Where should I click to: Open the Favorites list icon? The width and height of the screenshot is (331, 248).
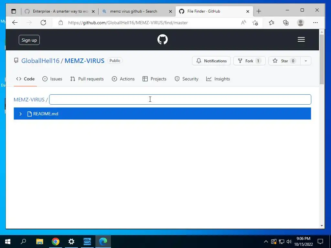click(272, 23)
